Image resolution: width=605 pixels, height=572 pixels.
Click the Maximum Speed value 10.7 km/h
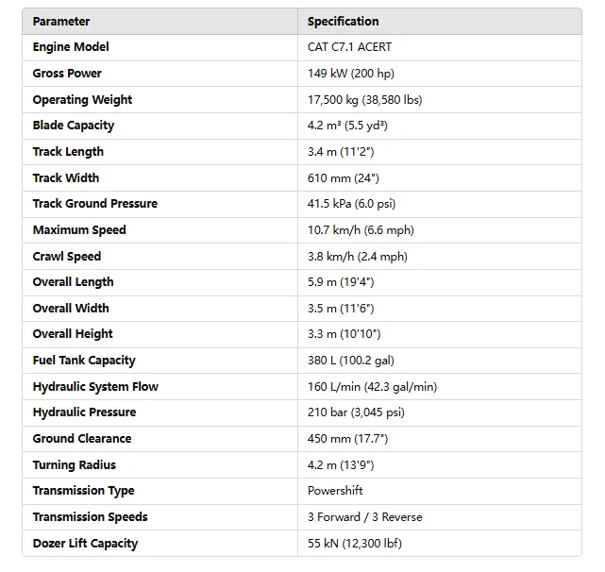[x=361, y=230]
